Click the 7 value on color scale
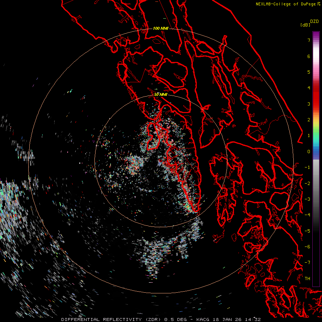Image resolution: width=322 pixels, height=322 pixels. [309, 40]
